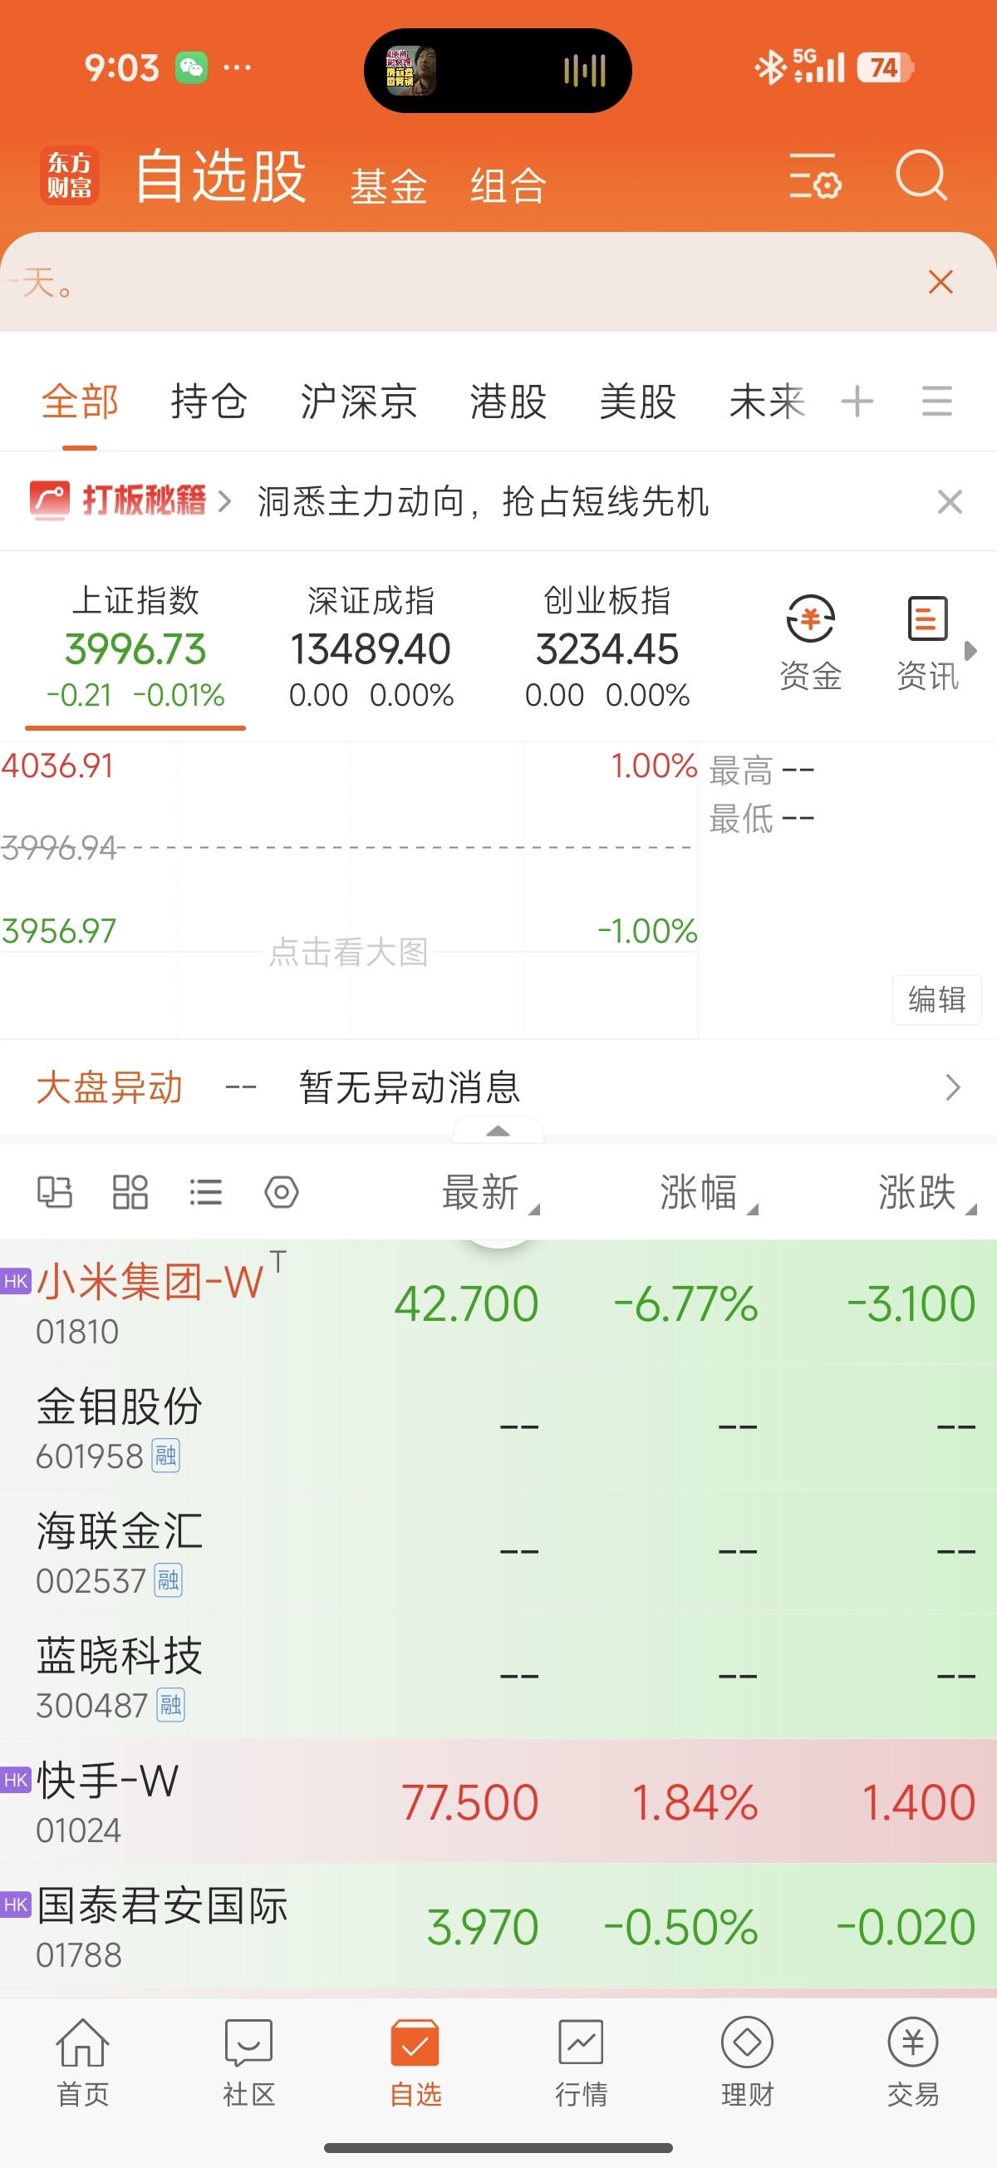Select the 沪深京 watchlist tab
Viewport: 997px width, 2168px height.
[359, 402]
